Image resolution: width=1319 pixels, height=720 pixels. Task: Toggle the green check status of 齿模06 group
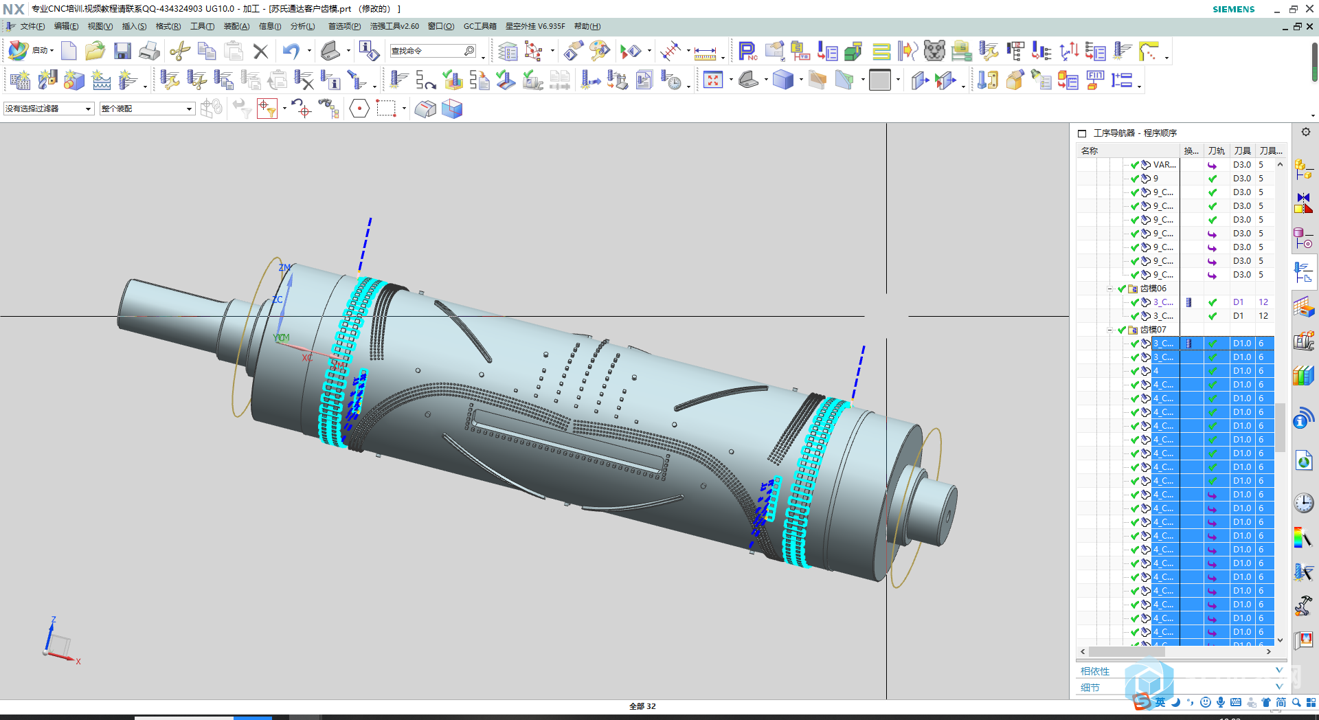[x=1122, y=289]
